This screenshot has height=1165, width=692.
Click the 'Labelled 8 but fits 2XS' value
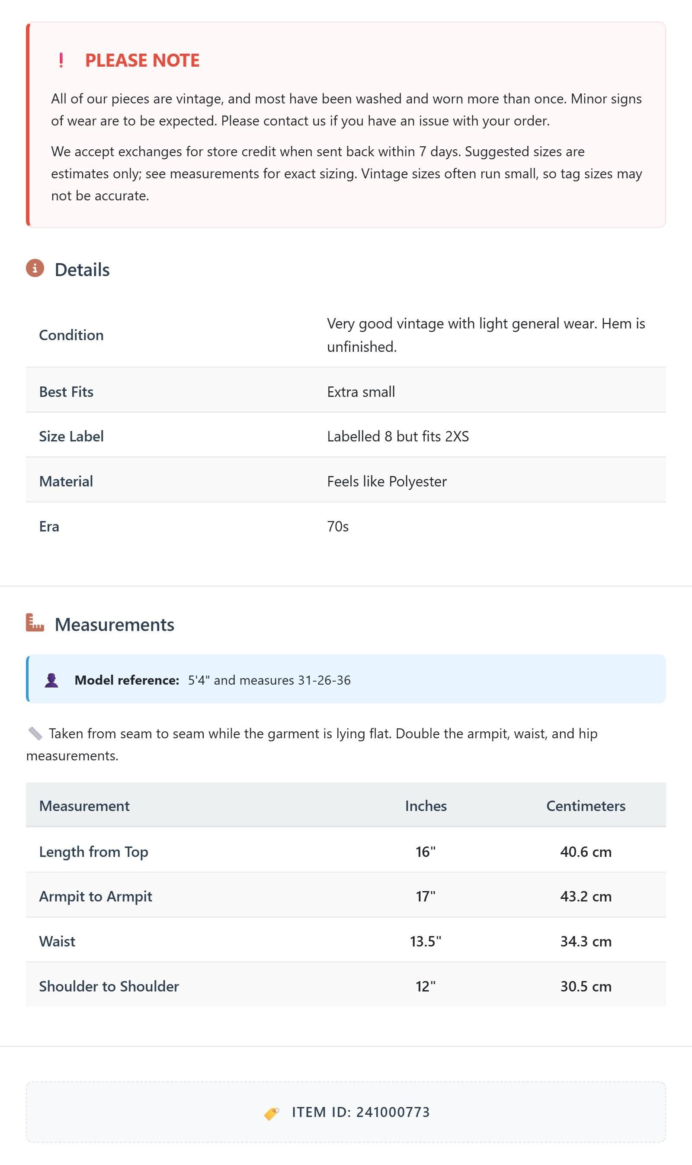coord(398,436)
